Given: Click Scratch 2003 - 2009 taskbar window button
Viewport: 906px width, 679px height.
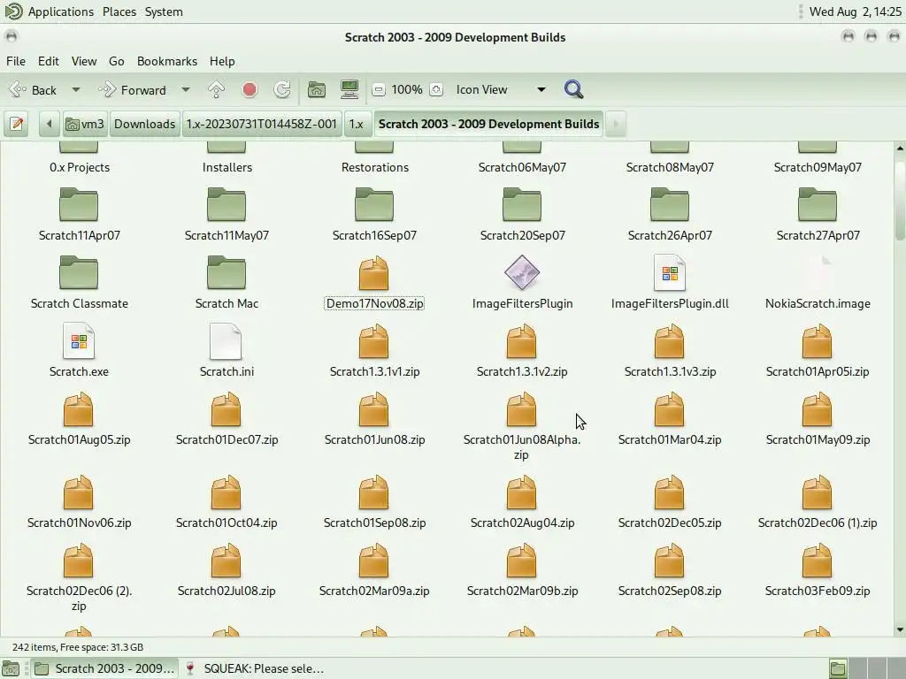Looking at the screenshot, I should [104, 668].
